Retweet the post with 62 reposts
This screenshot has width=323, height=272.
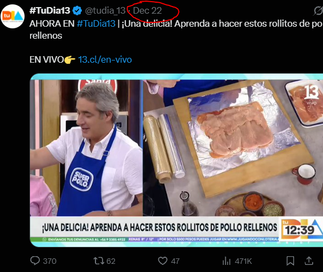click(x=99, y=261)
